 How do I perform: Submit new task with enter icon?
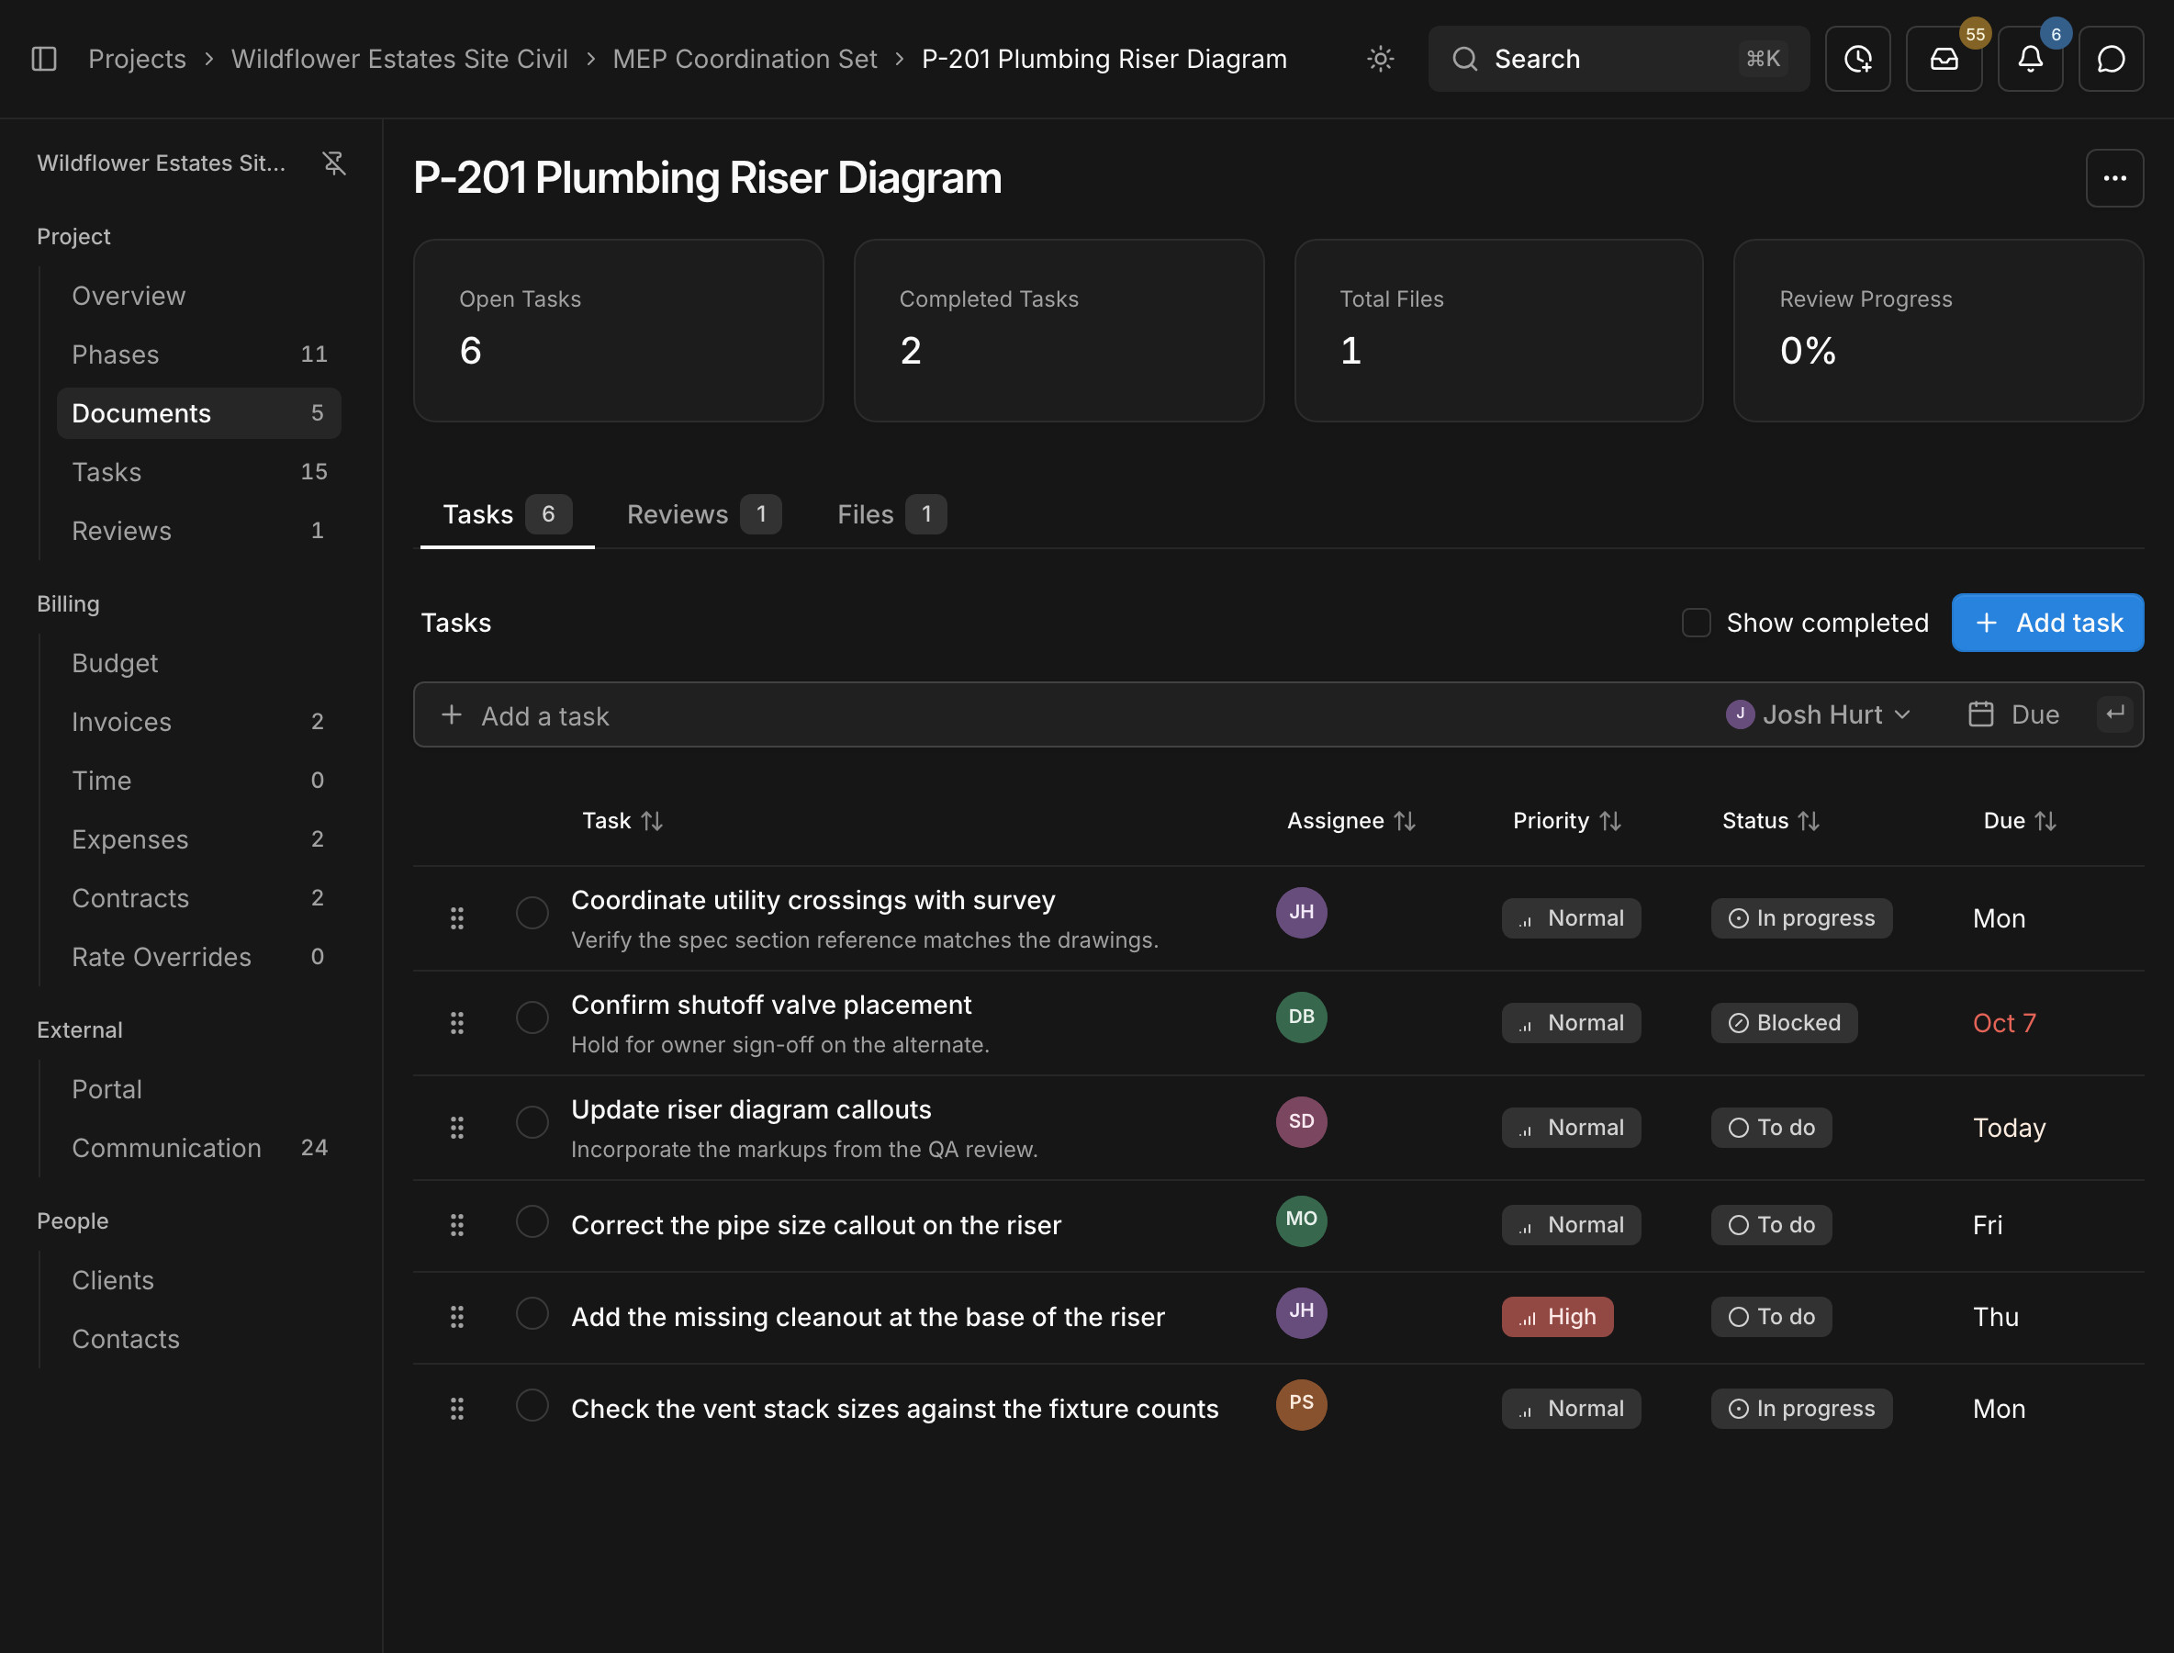pyautogui.click(x=2114, y=714)
